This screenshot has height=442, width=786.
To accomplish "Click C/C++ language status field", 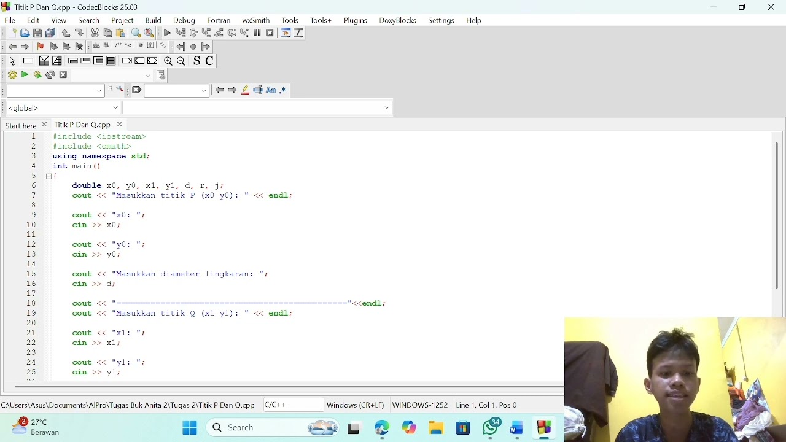I will (x=292, y=405).
